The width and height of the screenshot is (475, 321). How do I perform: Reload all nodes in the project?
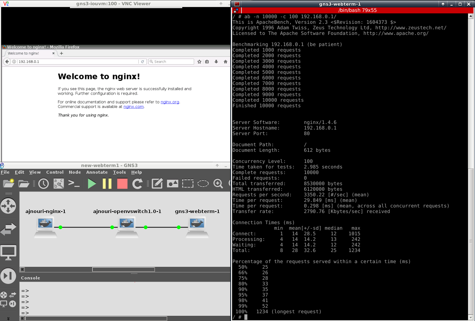tap(137, 183)
